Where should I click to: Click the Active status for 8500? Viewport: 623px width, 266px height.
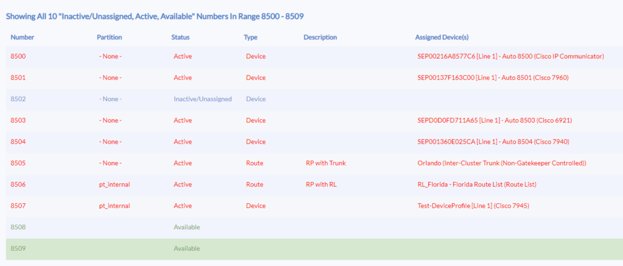point(183,57)
